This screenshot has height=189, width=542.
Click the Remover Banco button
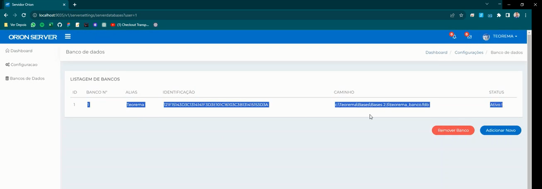(453, 130)
